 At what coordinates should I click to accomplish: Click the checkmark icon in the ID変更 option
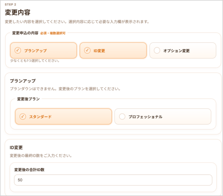click(x=87, y=50)
